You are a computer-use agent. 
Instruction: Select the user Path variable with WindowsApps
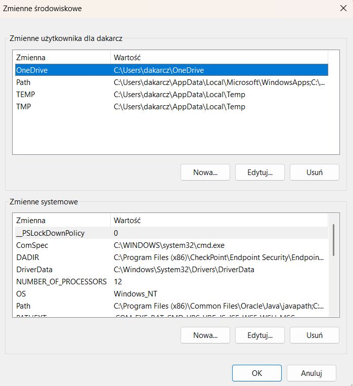(171, 82)
